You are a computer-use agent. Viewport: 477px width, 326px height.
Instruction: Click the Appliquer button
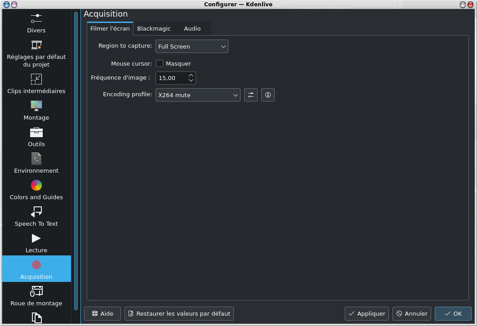(366, 313)
